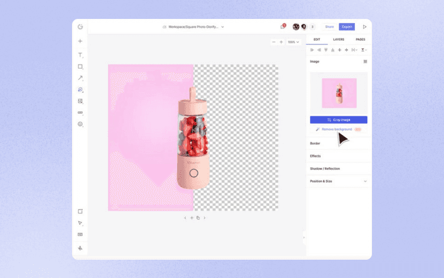This screenshot has height=278, width=444.
Task: Click the blender product on canvas
Action: 193,139
